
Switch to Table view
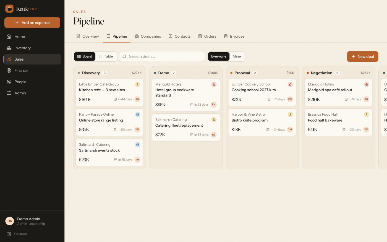tap(106, 56)
